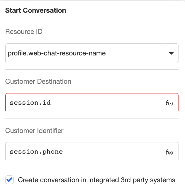Click the 'profile.web-chat-resource-name' value text
Viewport: 185px width, 194px height.
click(57, 53)
